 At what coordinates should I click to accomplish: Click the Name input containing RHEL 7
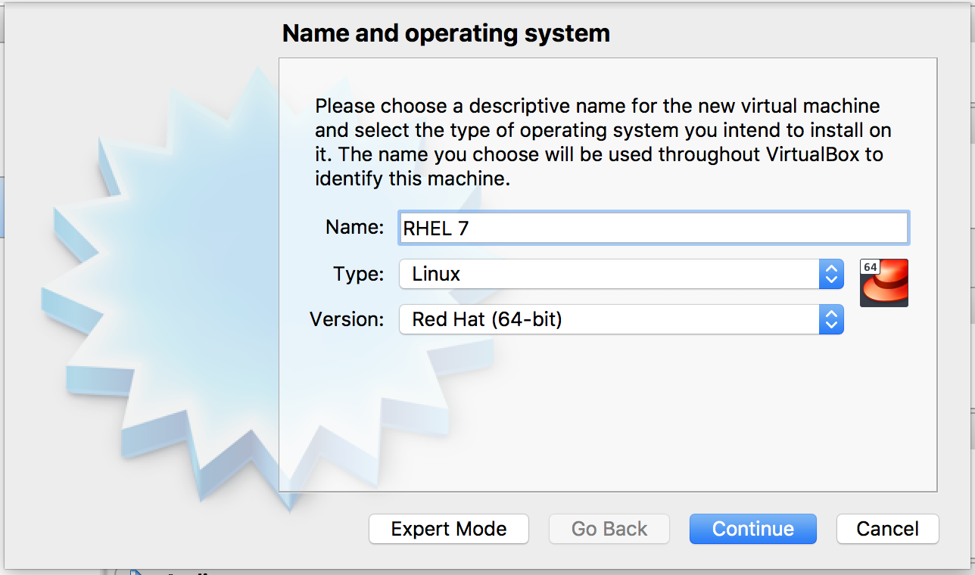pyautogui.click(x=651, y=228)
